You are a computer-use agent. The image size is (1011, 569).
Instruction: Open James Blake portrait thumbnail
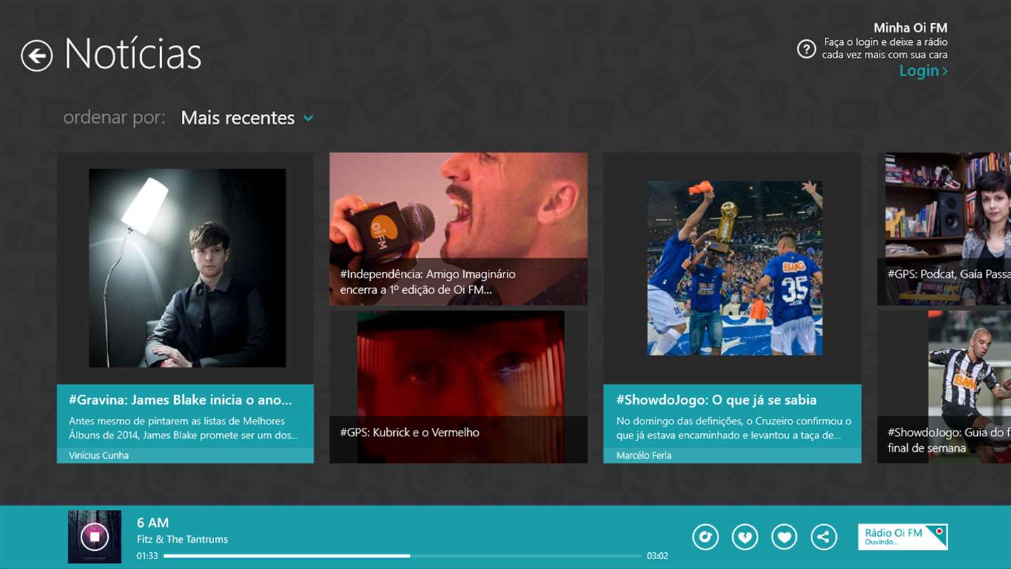pyautogui.click(x=187, y=268)
